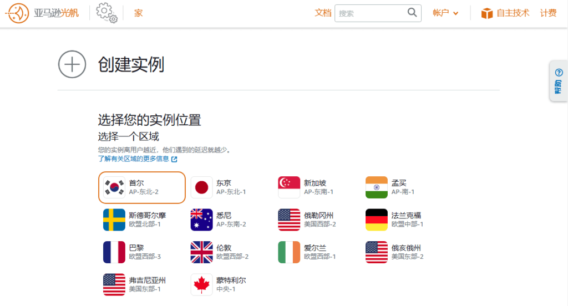Choose region label 斯德哥尔摩 欧盟北部-1
The width and height of the screenshot is (568, 306).
[148, 220]
